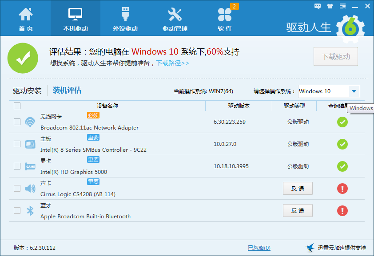Screen dimensions: 374x256
Task: Open the 下载路径 link
Action: click(x=172, y=63)
